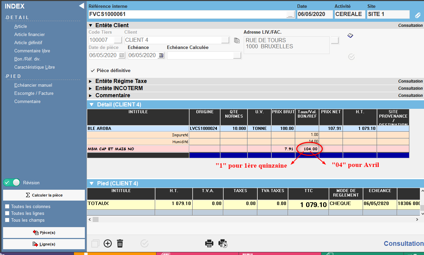Click the circled plus add icon
The height and width of the screenshot is (255, 424).
[x=108, y=243]
